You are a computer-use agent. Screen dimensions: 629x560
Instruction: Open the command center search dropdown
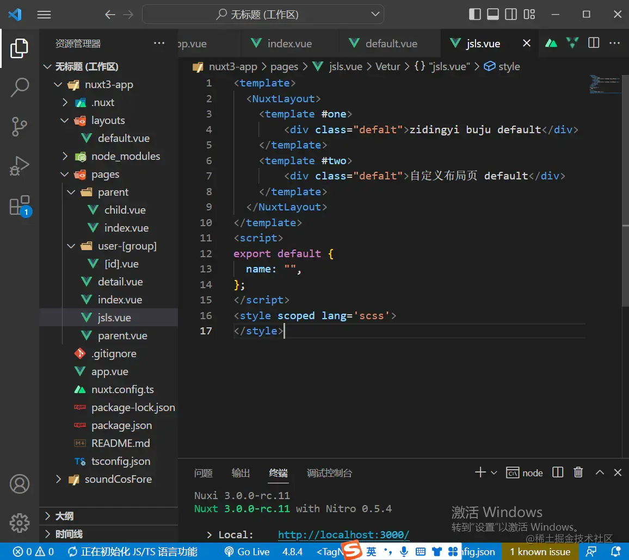click(x=375, y=15)
